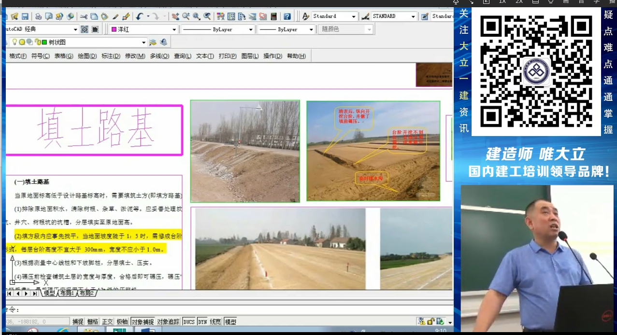The image size is (617, 335).
Task: Toggle the 线宽 lineweight button
Action: (x=215, y=321)
